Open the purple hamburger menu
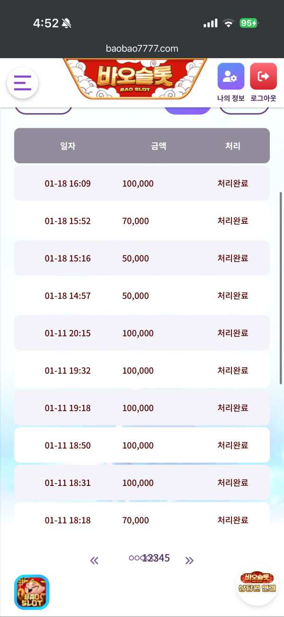Viewport: 284px width, 617px height. (x=22, y=83)
